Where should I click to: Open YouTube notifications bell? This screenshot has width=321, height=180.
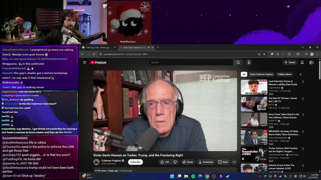click(302, 62)
